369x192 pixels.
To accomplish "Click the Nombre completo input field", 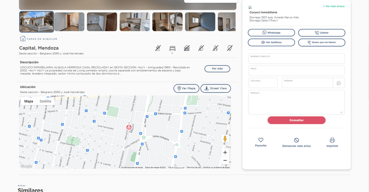I will click(296, 59).
